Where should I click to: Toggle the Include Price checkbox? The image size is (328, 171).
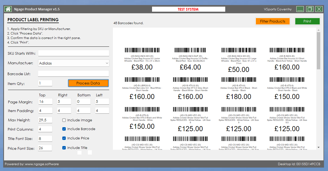point(64,138)
